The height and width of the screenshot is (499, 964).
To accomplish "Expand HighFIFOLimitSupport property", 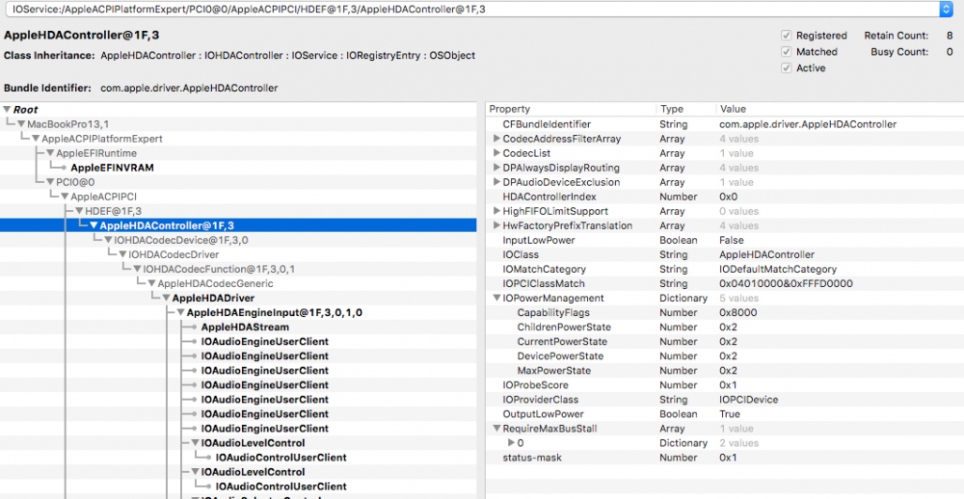I will click(x=496, y=211).
